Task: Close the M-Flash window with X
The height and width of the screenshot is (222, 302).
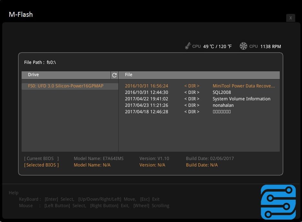Action: 290,18
